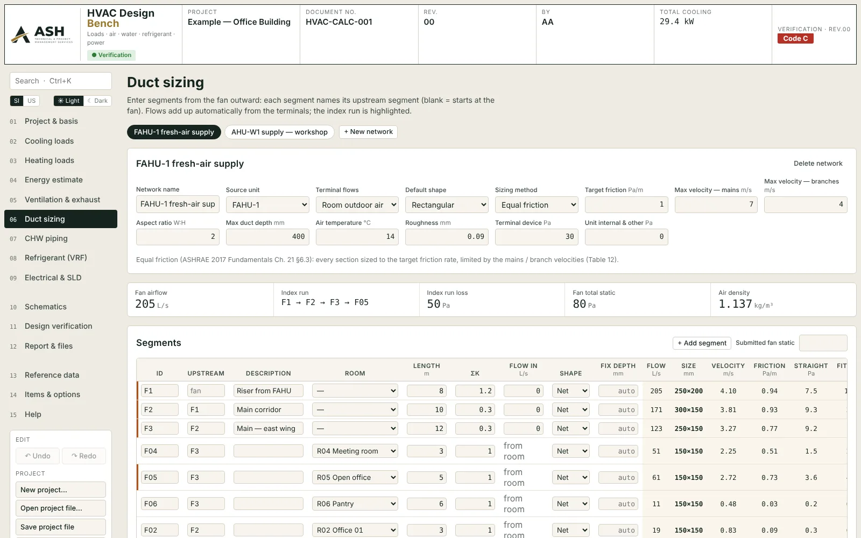Screen dimensions: 861x538
Task: Select the FAHU-1 fresh-air supply tab
Action: point(174,132)
